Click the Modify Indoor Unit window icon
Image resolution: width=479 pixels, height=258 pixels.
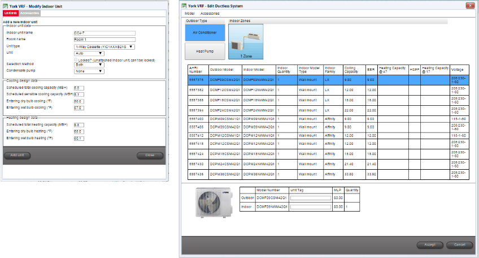6,5
